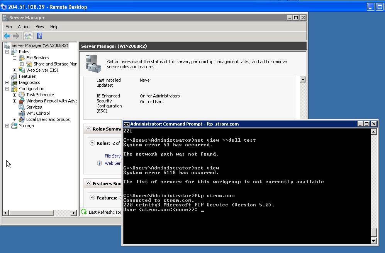Viewport: 385px width, 253px height.
Task: Expand the Storage tree node
Action: click(x=7, y=126)
